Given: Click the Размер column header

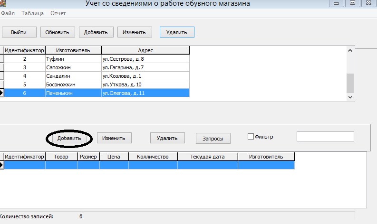Looking at the screenshot, I should tap(88, 157).
